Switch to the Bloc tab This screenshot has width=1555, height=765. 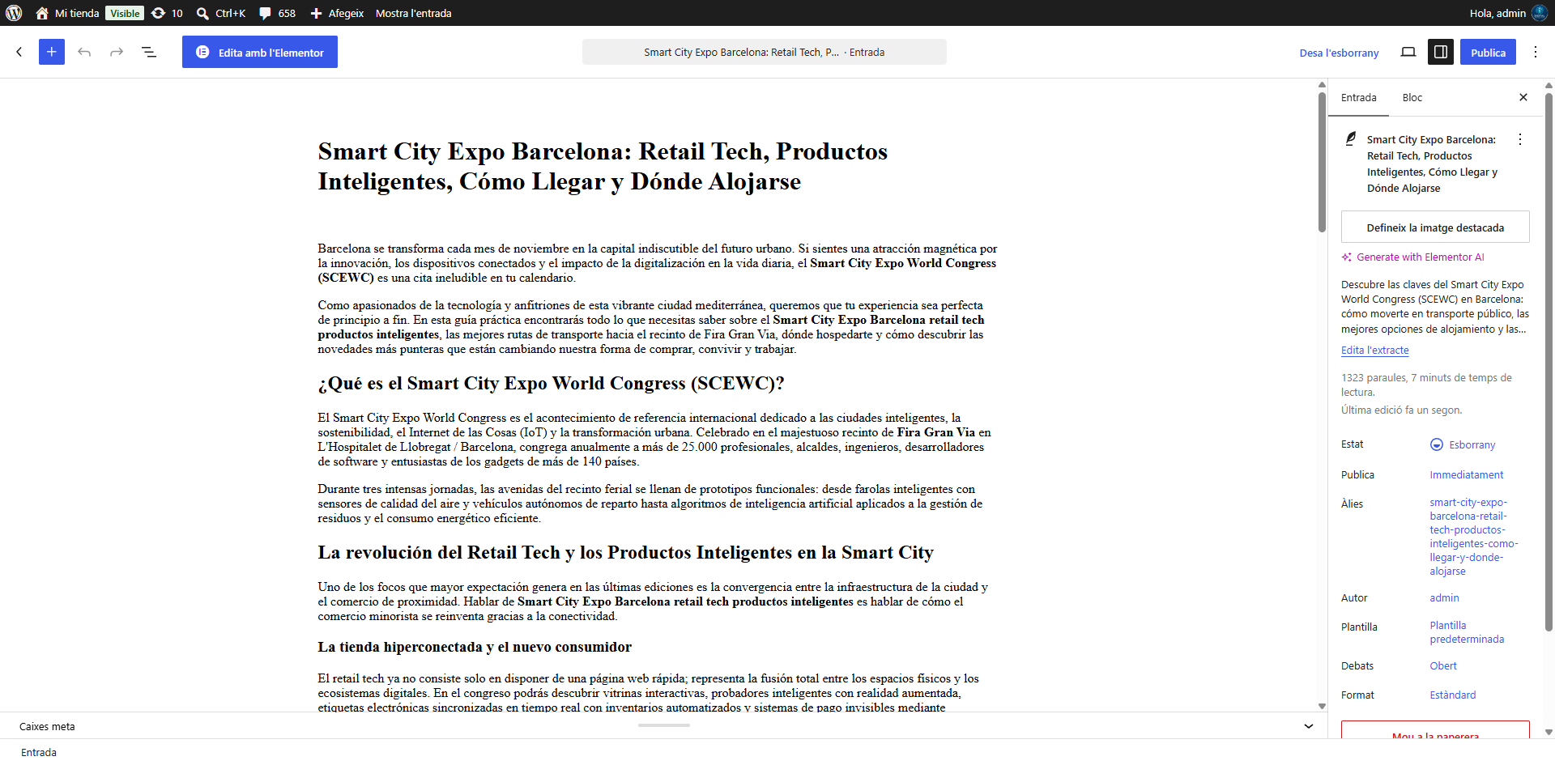tap(1412, 97)
